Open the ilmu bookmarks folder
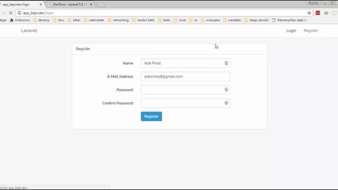The image size is (338, 190). (59, 20)
